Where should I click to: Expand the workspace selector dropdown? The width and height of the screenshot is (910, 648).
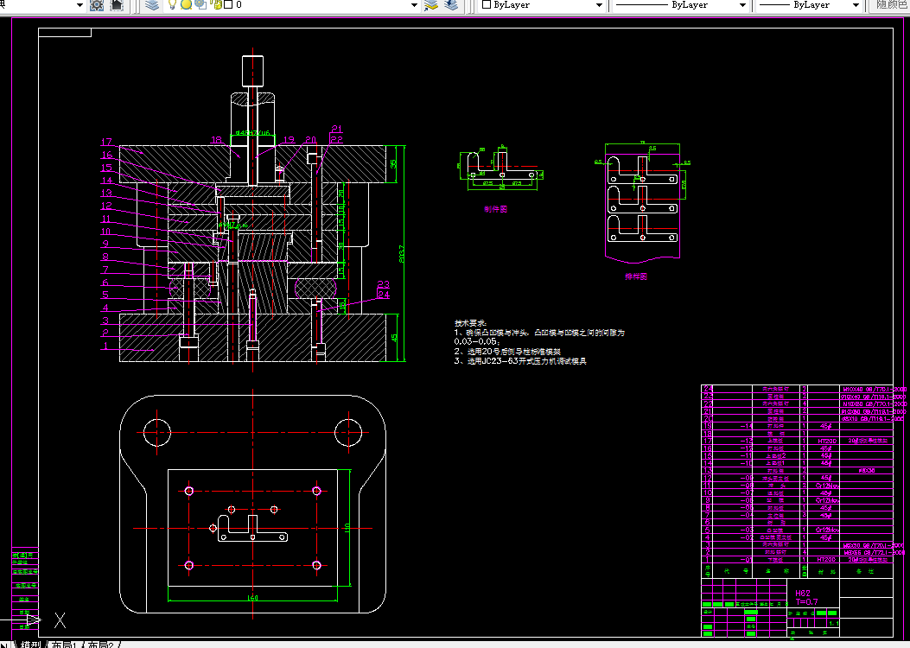pyautogui.click(x=80, y=5)
